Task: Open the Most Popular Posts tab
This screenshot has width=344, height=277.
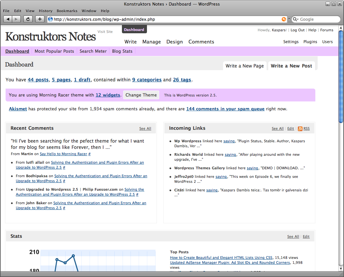Action: pyautogui.click(x=54, y=51)
